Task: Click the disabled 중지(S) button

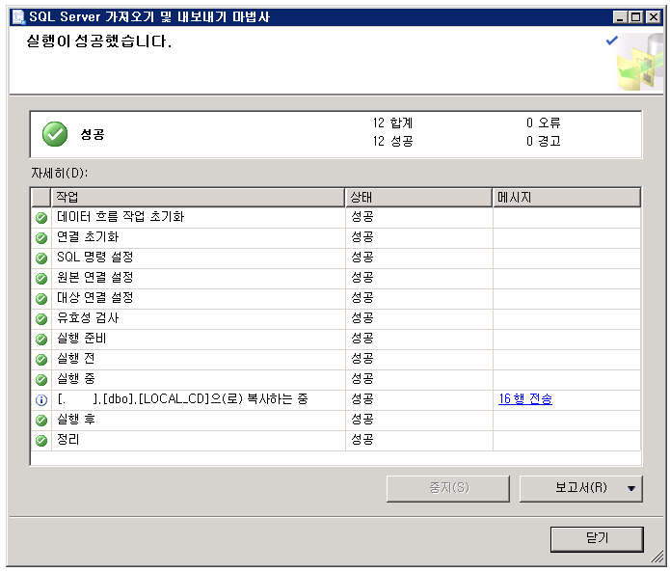Action: [448, 488]
